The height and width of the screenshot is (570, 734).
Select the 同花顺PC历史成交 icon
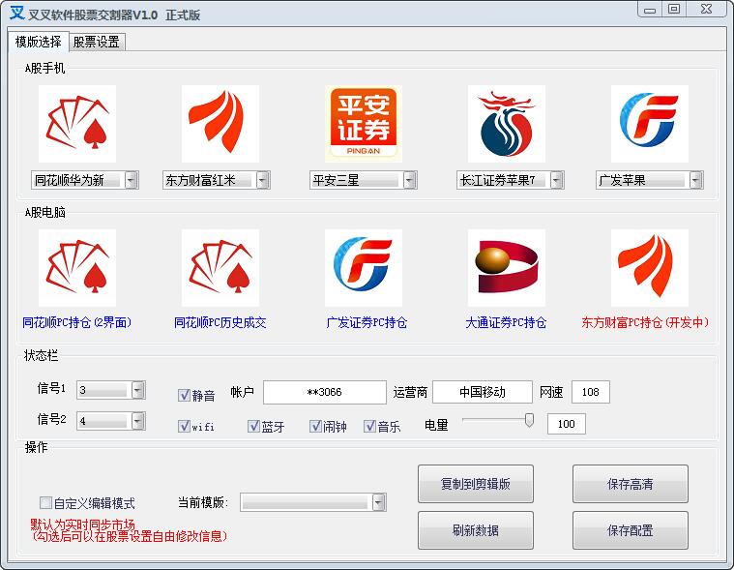pyautogui.click(x=220, y=268)
